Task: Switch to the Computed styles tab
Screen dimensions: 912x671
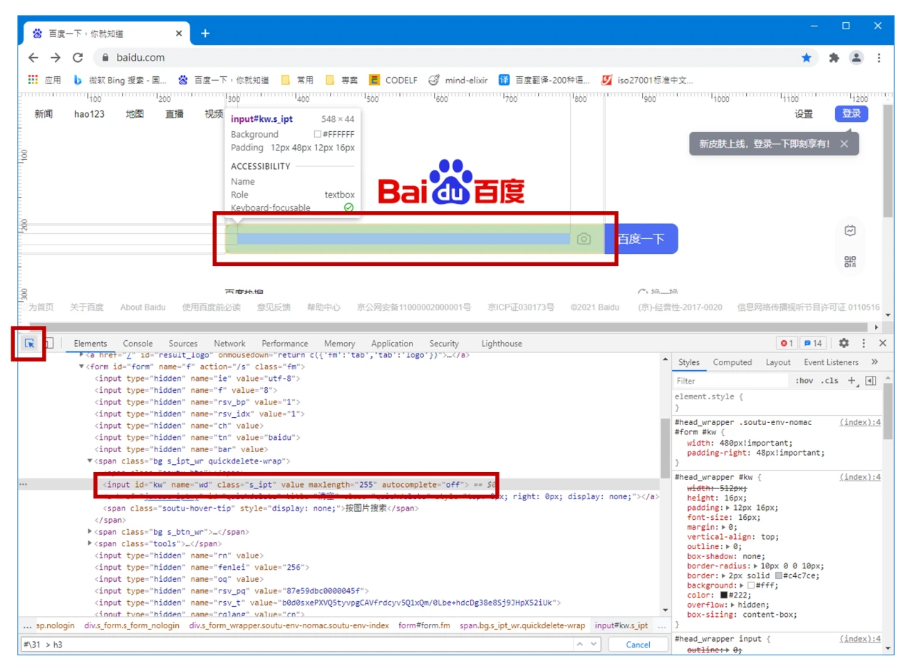Action: [x=732, y=362]
